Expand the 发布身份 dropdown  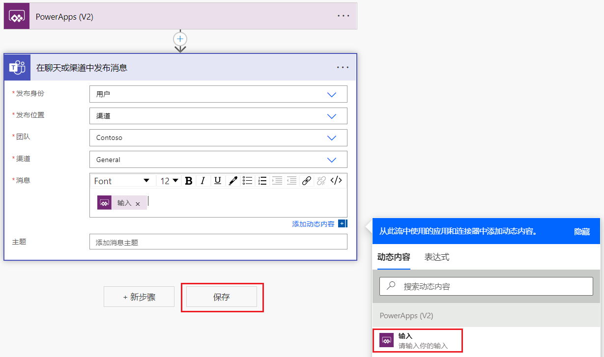pyautogui.click(x=332, y=94)
